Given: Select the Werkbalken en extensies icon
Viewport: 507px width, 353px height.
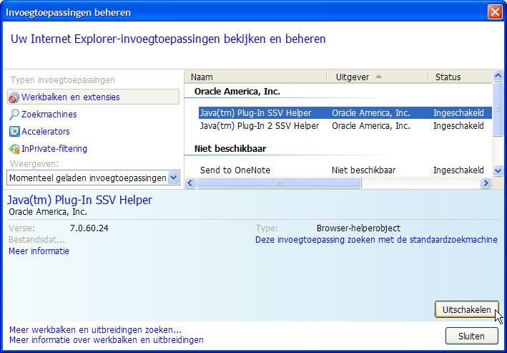Looking at the screenshot, I should pyautogui.click(x=14, y=97).
